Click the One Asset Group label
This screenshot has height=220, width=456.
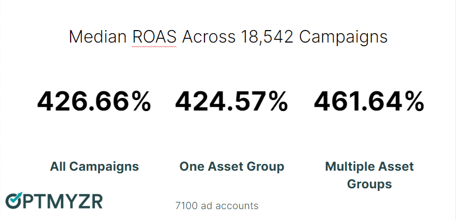point(231,167)
